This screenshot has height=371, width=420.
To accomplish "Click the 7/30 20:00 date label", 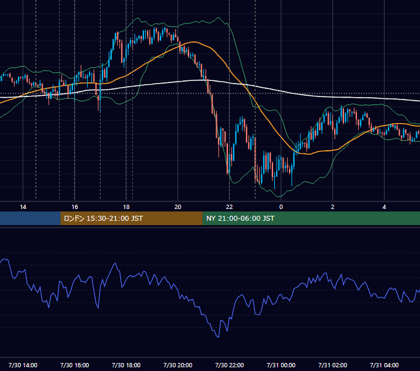I will point(178,365).
